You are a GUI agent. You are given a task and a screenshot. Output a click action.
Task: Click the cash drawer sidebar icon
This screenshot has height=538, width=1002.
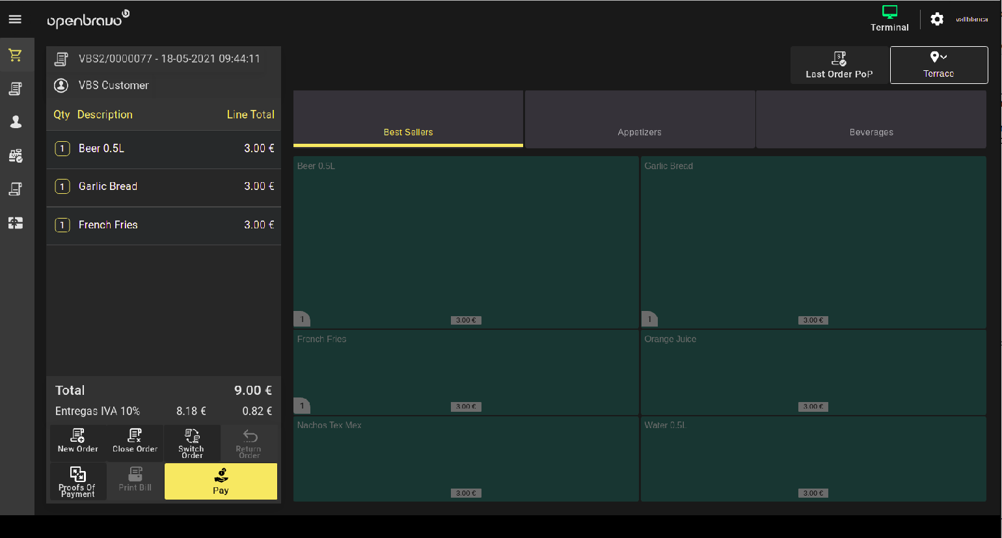click(16, 223)
